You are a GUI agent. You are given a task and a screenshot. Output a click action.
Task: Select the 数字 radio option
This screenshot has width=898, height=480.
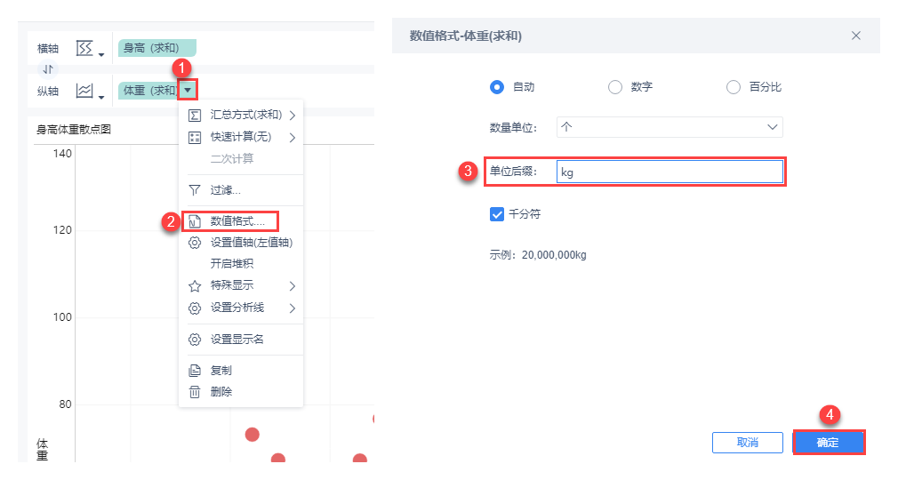click(x=614, y=87)
